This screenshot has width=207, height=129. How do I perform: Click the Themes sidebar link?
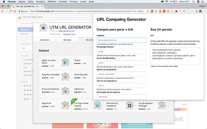(x=24, y=34)
